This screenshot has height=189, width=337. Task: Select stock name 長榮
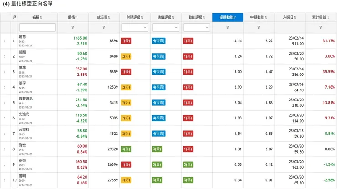tap(22, 160)
